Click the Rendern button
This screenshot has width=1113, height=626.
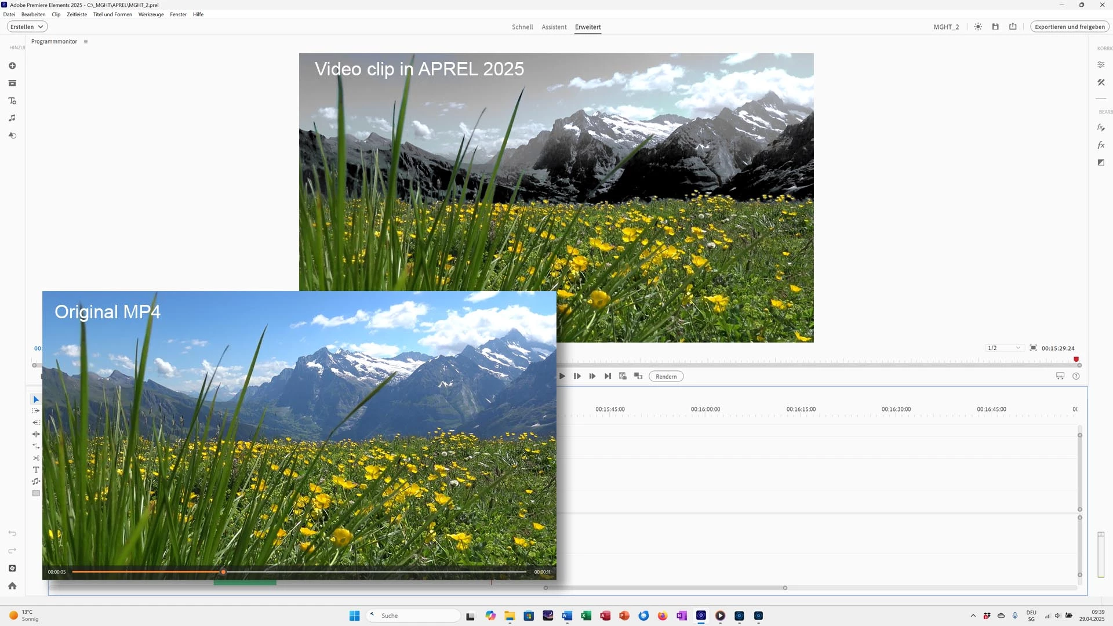tap(666, 377)
